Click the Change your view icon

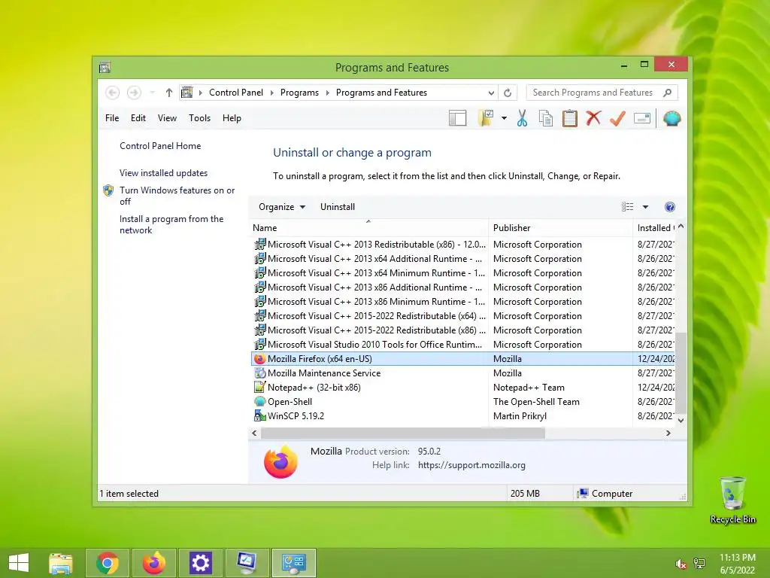tap(628, 207)
